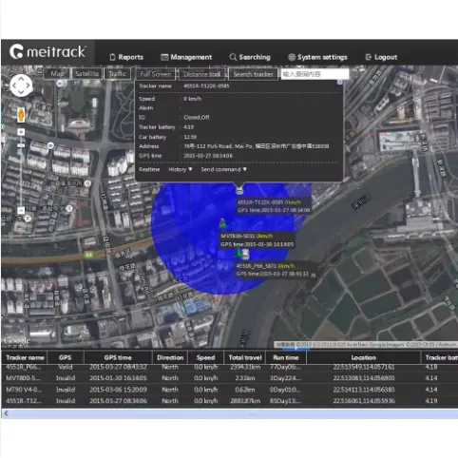This screenshot has width=458, height=458.
Task: Open the Send command dropdown
Action: [223, 169]
